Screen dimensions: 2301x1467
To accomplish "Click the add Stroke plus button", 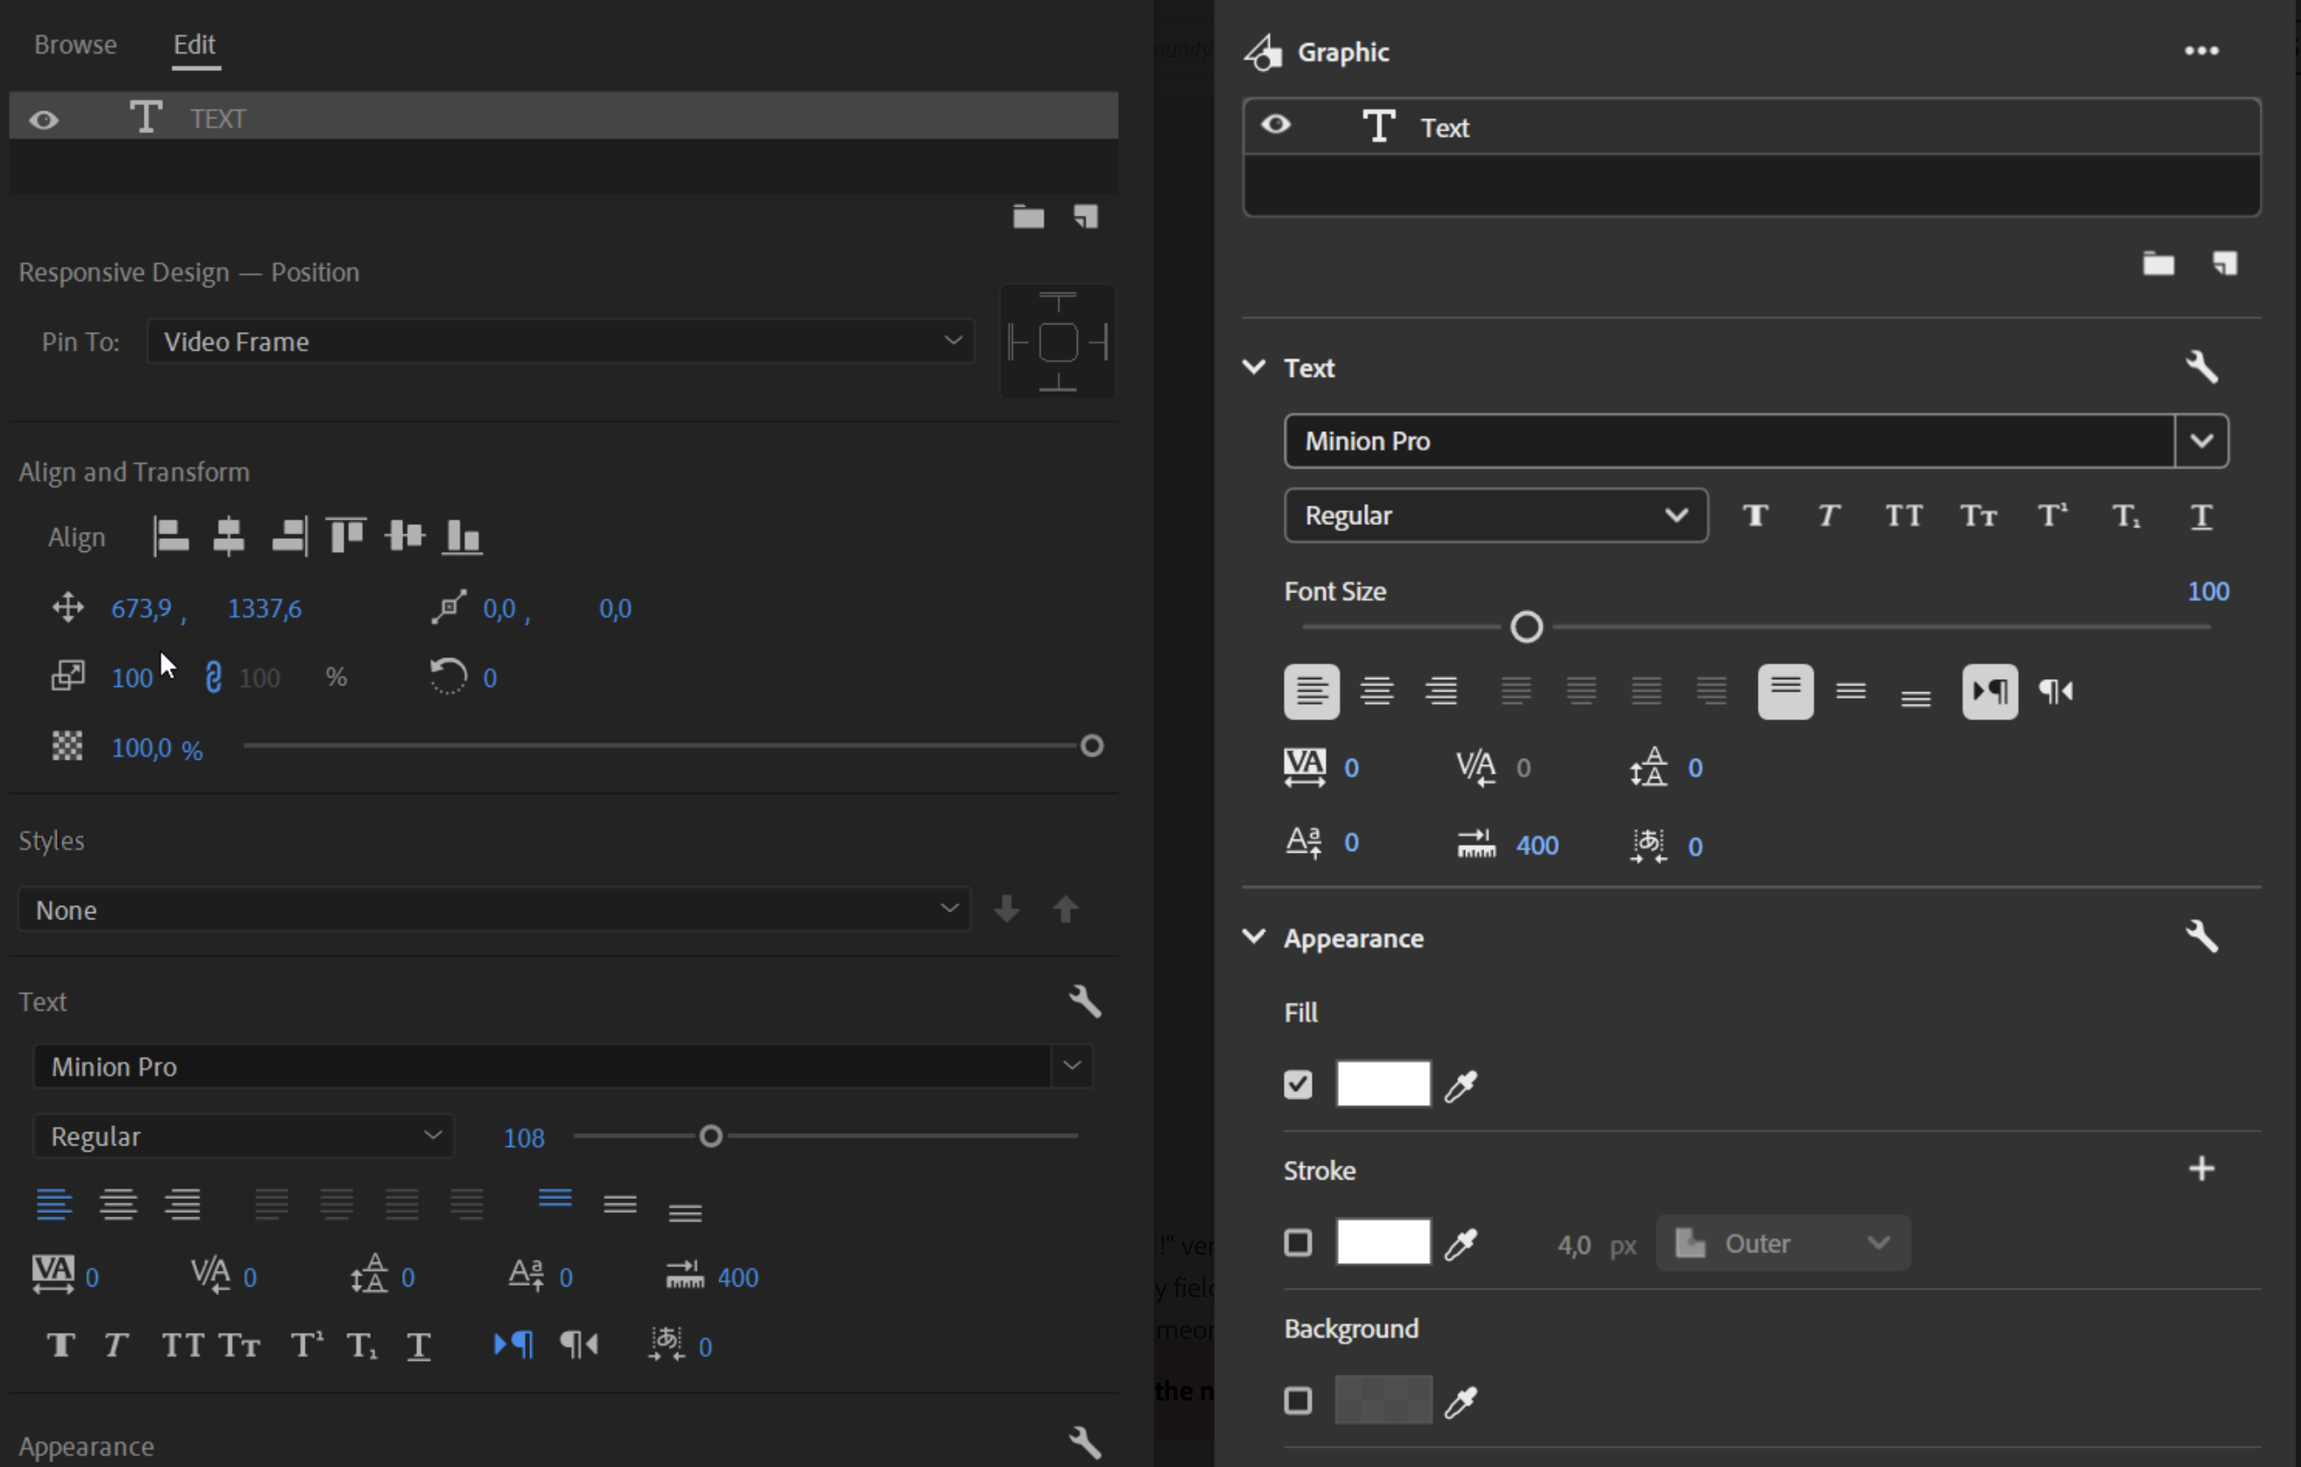I will point(2200,1169).
